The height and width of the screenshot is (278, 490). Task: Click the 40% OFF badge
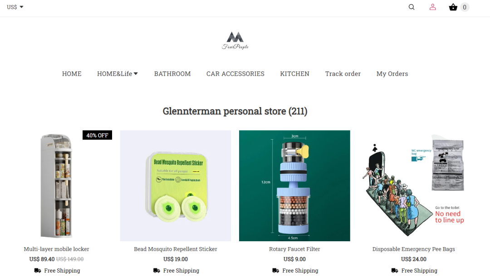[x=97, y=135]
